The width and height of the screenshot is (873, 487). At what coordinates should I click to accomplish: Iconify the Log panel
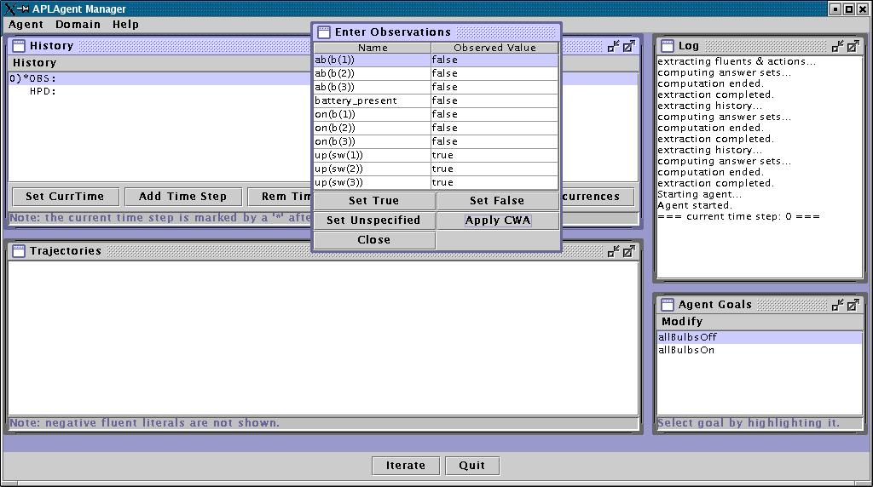838,46
